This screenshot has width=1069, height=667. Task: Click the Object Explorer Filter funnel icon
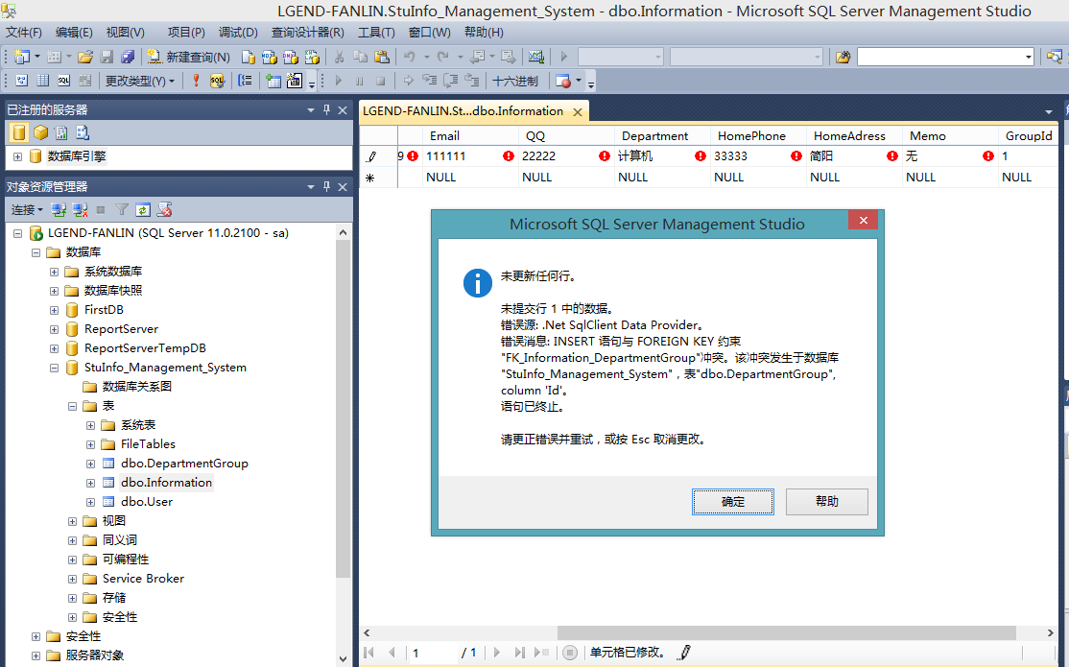pos(121,209)
